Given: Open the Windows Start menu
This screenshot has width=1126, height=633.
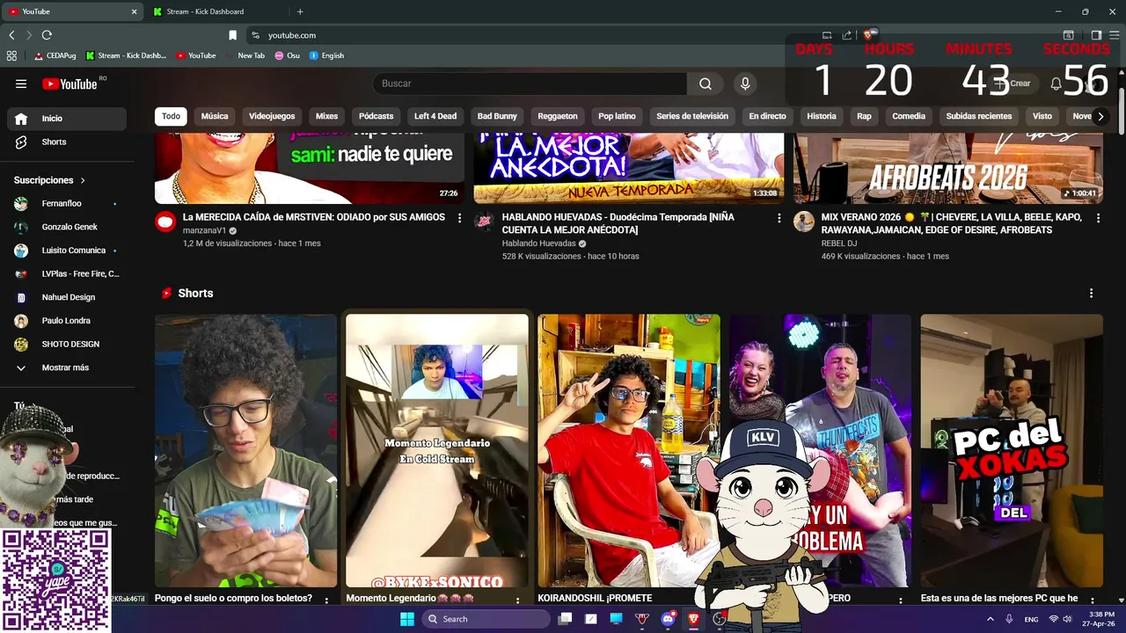Looking at the screenshot, I should [x=407, y=619].
